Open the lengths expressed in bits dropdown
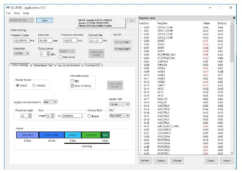This screenshot has width=242, height=173. (x=50, y=102)
